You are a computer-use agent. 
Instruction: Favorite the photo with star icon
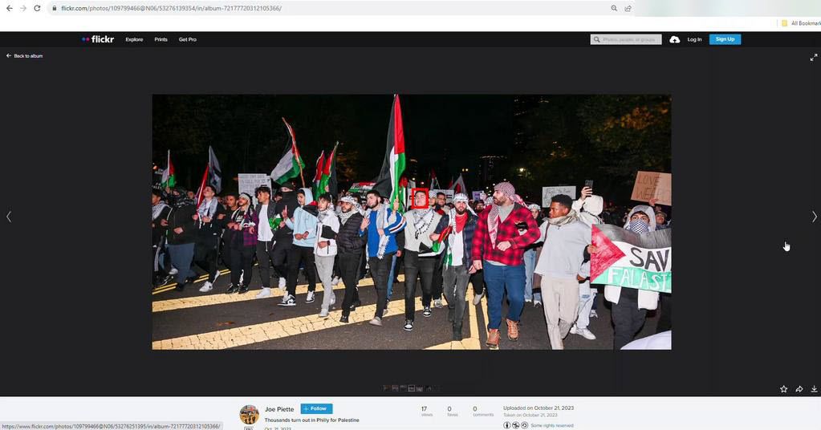click(783, 389)
